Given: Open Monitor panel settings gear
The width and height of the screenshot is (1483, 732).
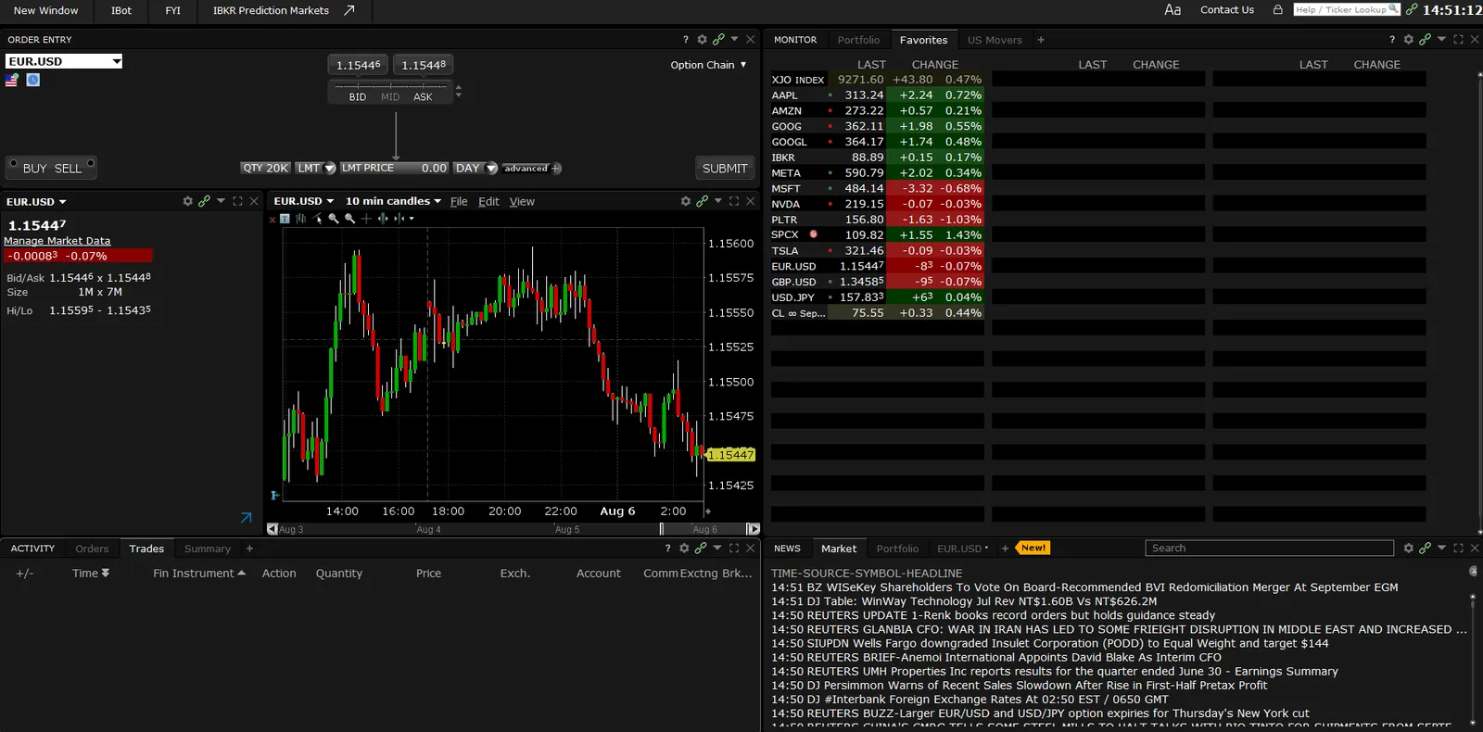Looking at the screenshot, I should pos(1409,40).
